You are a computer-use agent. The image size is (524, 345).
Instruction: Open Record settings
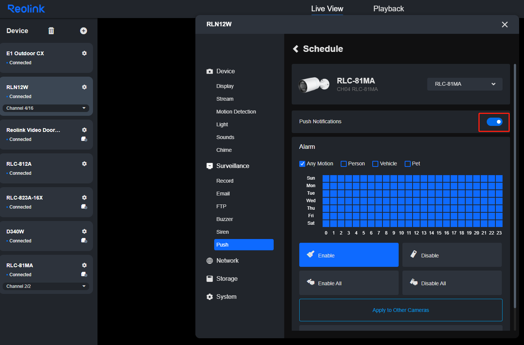tap(225, 181)
